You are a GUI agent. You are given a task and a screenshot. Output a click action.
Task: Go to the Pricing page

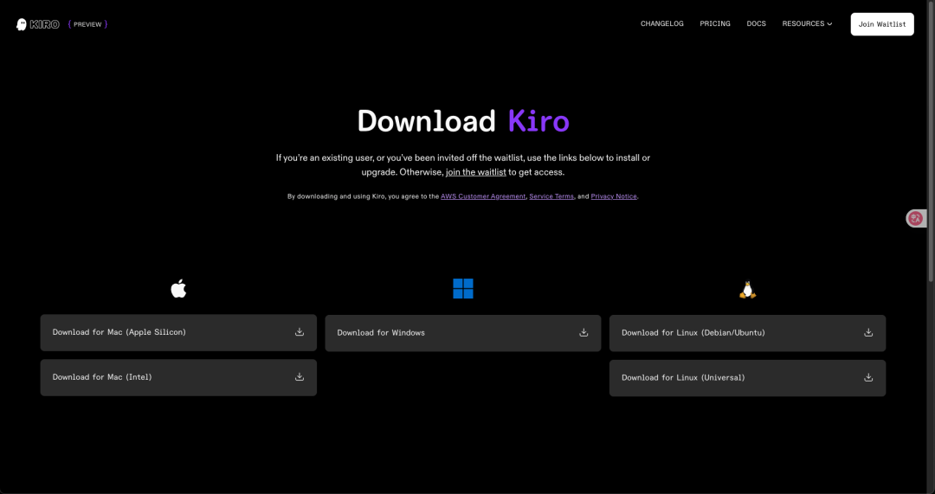715,24
